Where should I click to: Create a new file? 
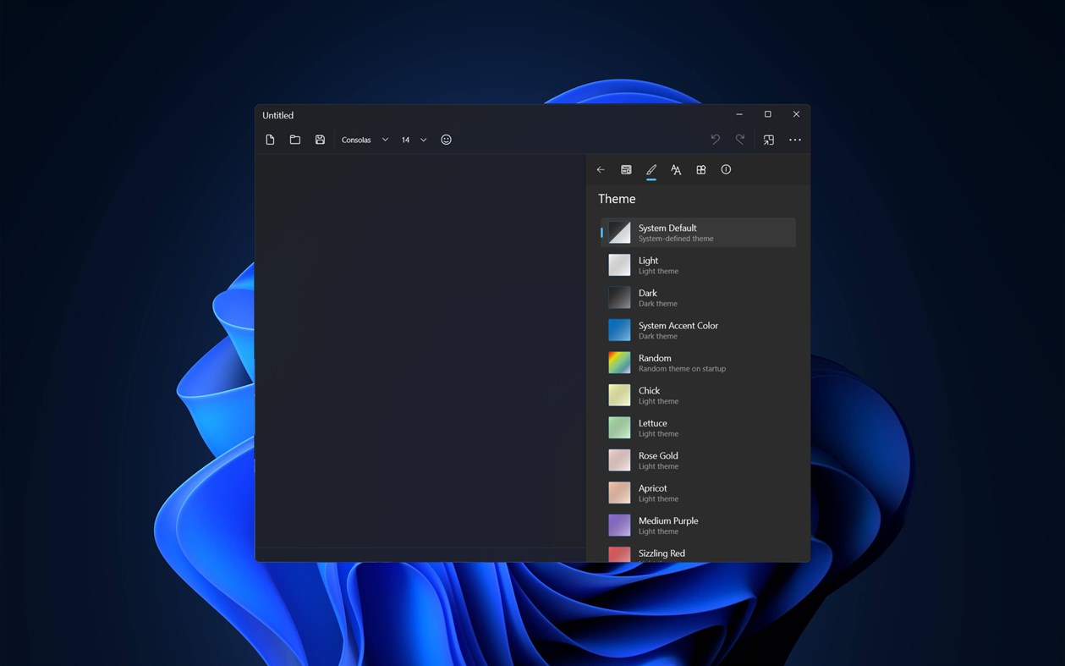point(270,140)
